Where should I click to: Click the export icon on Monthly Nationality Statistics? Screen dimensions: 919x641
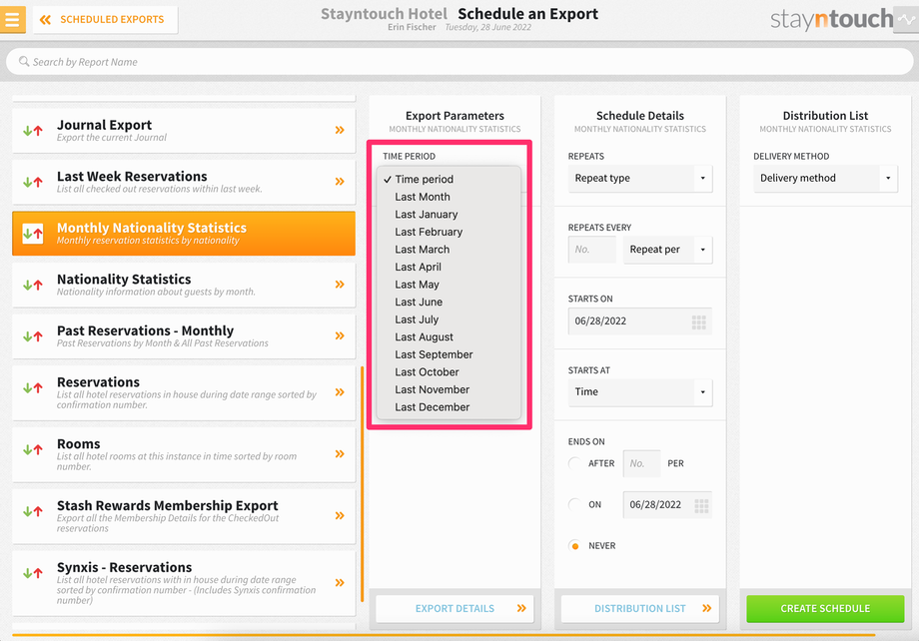[33, 234]
